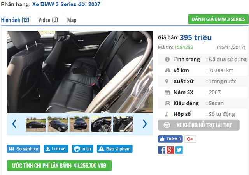Select the front-view BMW thumbnail
The width and height of the screenshot is (249, 175).
tap(79, 124)
